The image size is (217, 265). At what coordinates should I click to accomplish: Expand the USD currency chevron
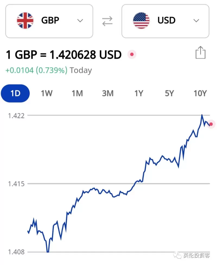coord(196,21)
